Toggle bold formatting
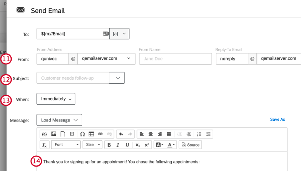The width and height of the screenshot is (301, 171). pos(109,145)
